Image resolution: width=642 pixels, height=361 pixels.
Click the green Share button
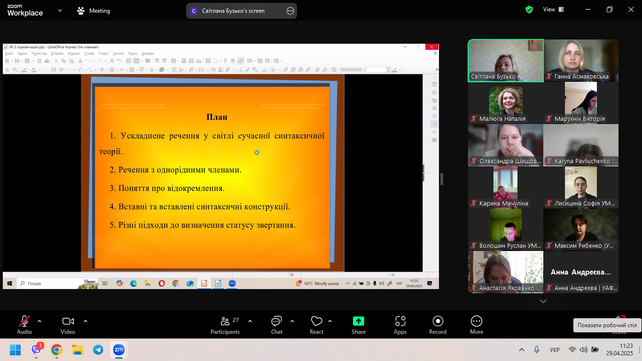coord(359,324)
